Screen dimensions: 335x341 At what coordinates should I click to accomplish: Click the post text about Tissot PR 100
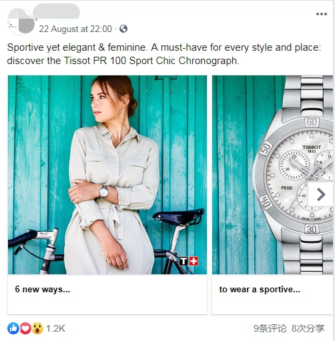(164, 54)
